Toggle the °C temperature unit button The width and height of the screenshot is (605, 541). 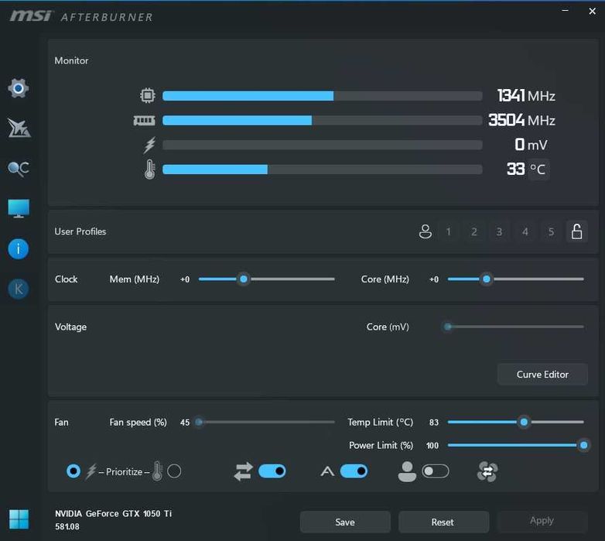(538, 169)
